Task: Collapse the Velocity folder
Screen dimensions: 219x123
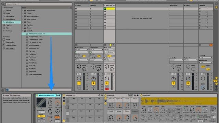Action: (x=23, y=31)
